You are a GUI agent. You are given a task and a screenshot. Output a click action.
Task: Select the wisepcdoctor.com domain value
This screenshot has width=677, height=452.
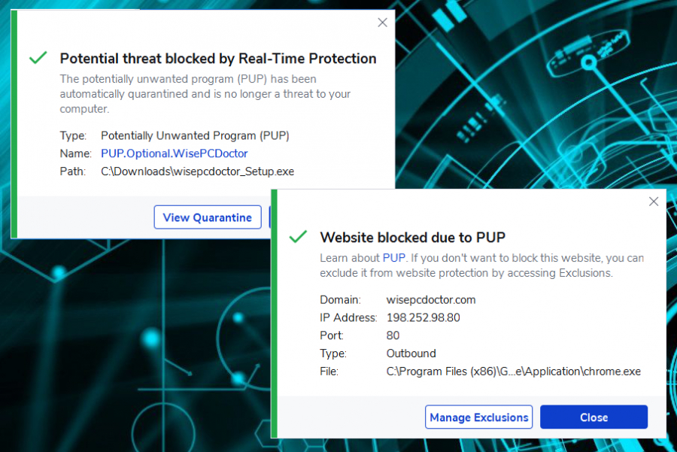coord(431,299)
